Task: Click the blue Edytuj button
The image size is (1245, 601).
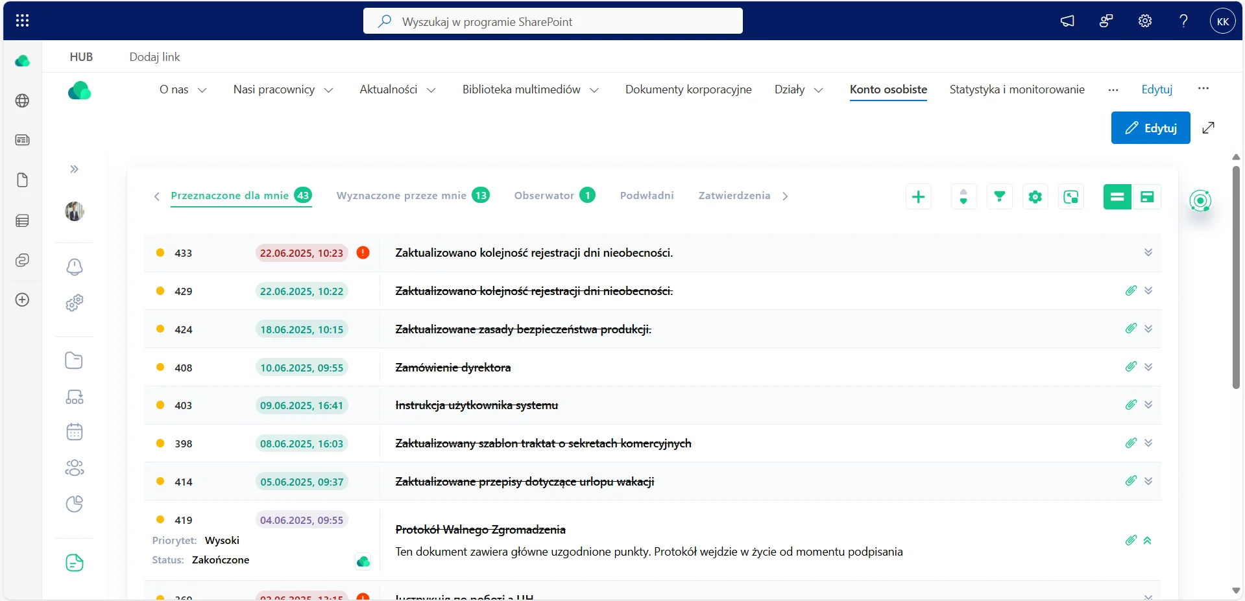Action: (x=1150, y=128)
